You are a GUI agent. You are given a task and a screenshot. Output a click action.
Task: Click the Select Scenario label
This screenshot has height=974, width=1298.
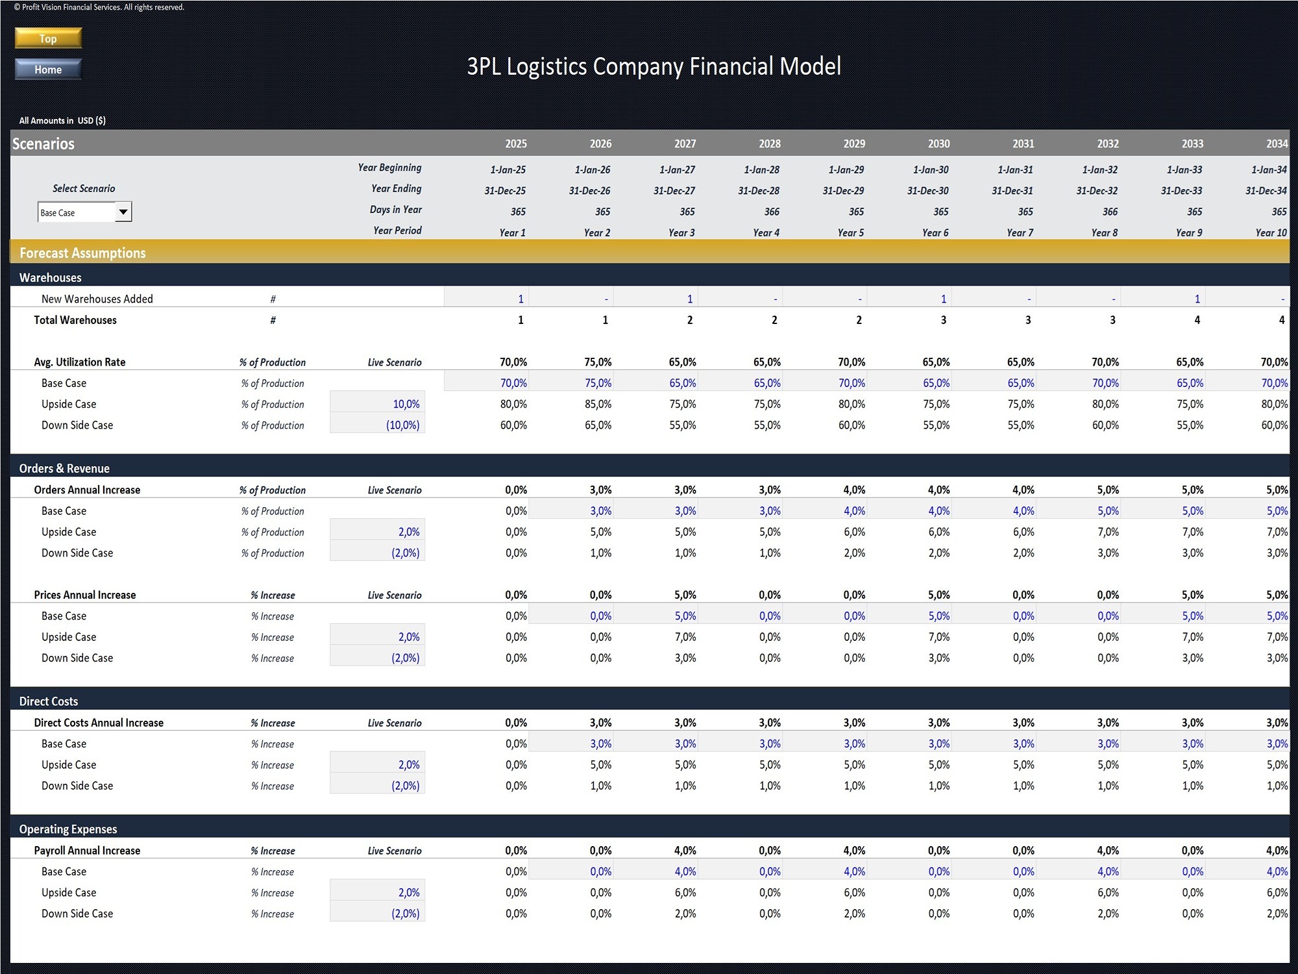[x=84, y=188]
